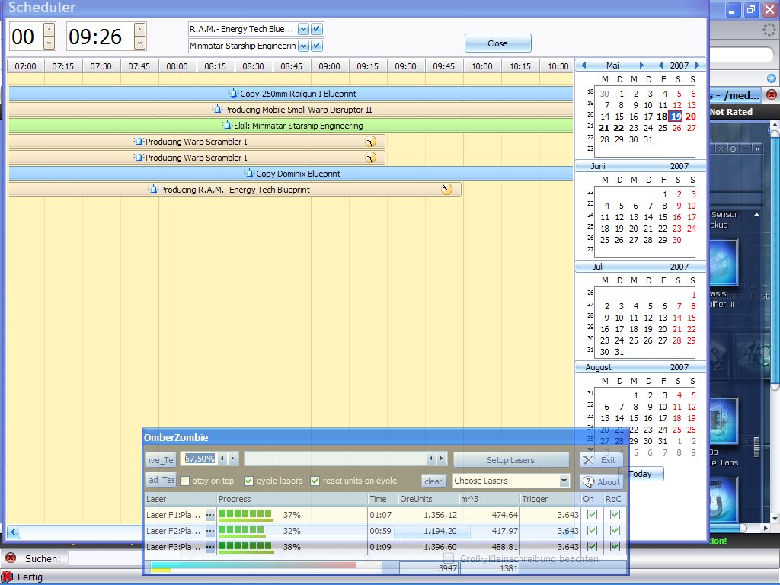Close the Scheduler with the Close button
This screenshot has width=780, height=585.
click(x=497, y=43)
